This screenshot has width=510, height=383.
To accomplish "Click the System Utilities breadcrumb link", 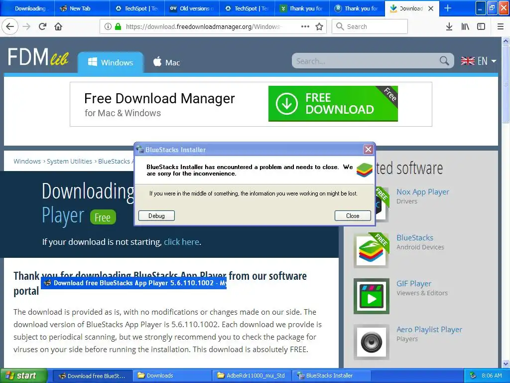I will click(69, 161).
